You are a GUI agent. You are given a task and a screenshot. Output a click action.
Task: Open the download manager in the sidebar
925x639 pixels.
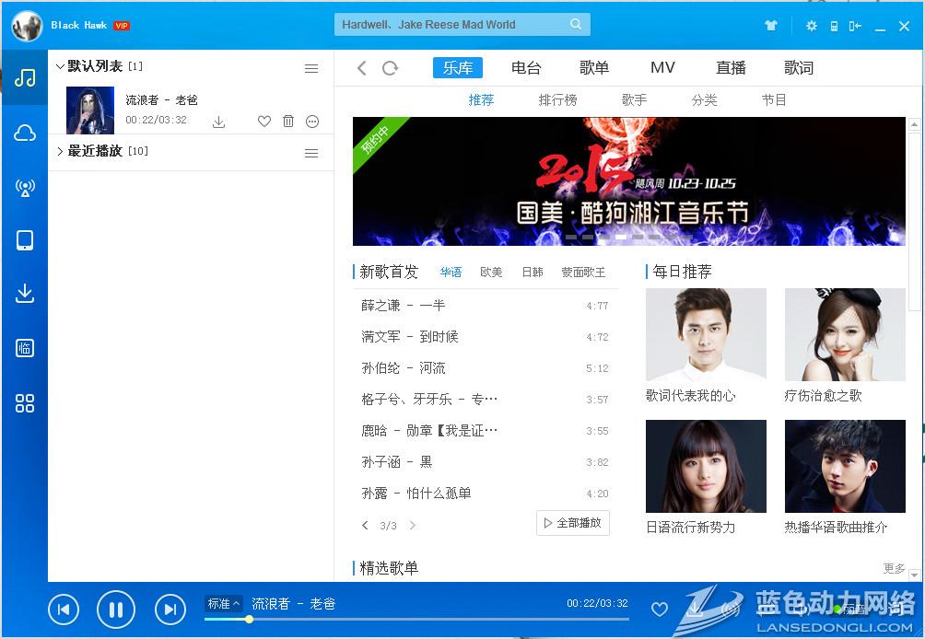click(25, 294)
